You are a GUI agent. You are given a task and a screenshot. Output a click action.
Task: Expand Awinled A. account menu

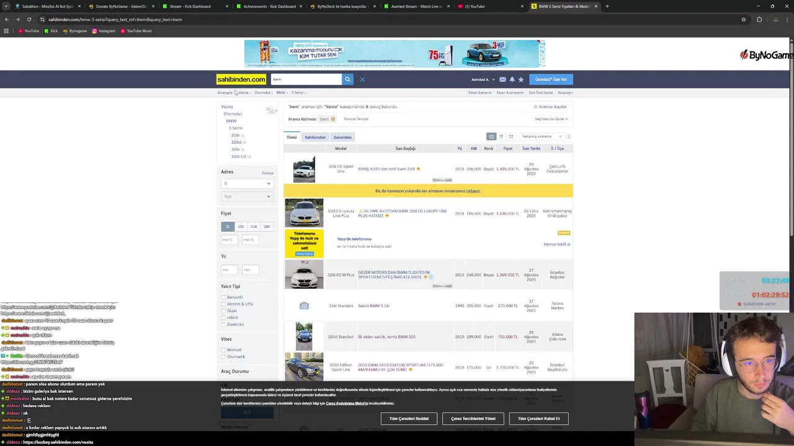(x=483, y=79)
